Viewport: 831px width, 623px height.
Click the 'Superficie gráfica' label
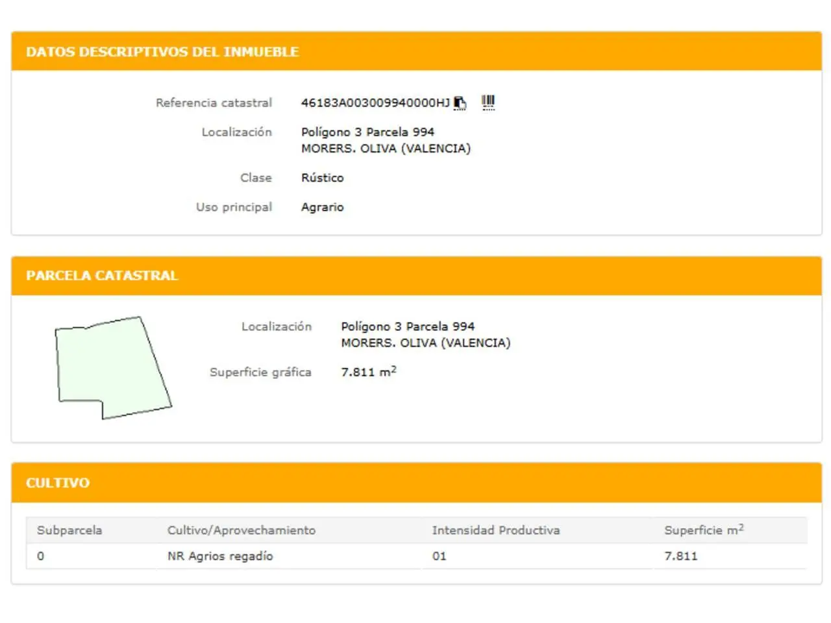pyautogui.click(x=260, y=372)
